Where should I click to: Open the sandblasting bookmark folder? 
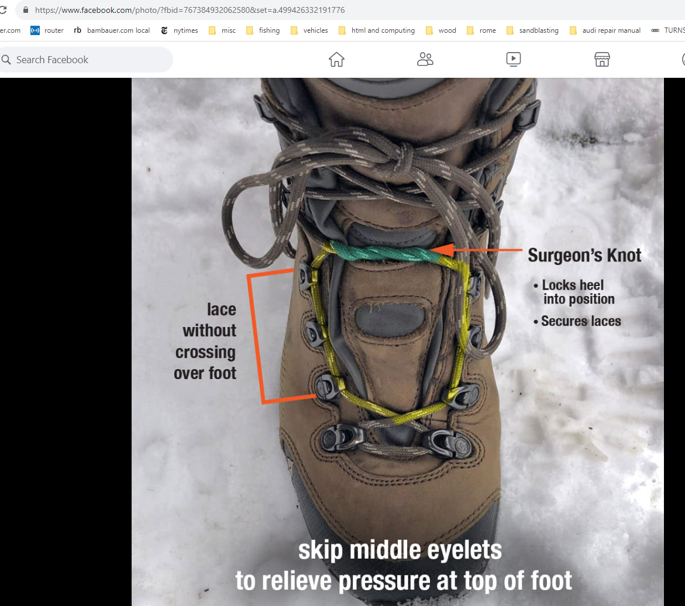[532, 30]
